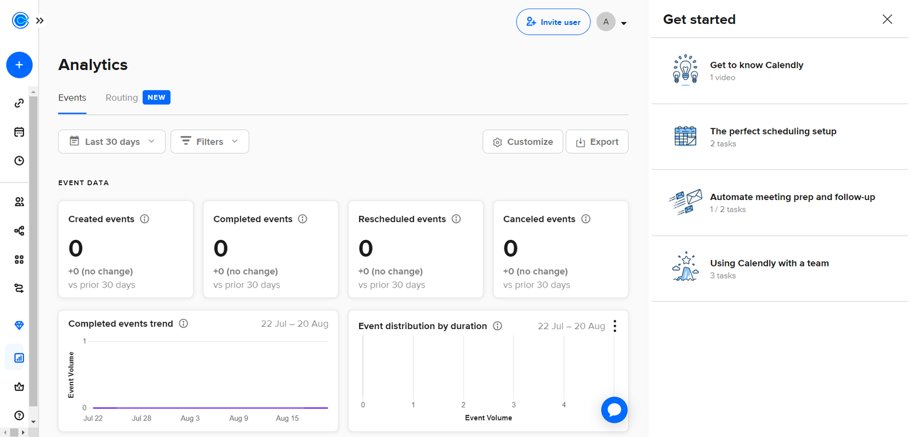Click the Customize button

point(523,141)
